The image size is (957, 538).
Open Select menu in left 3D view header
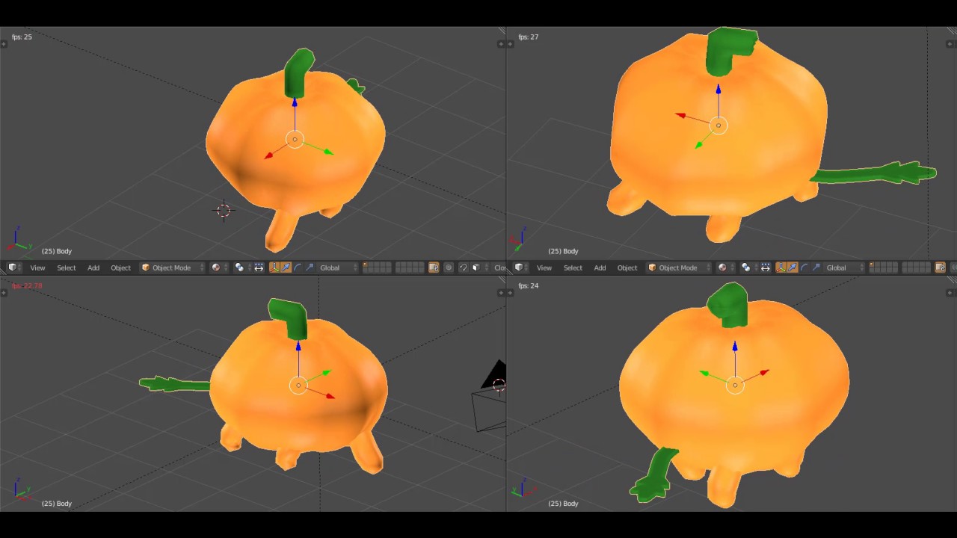click(67, 268)
